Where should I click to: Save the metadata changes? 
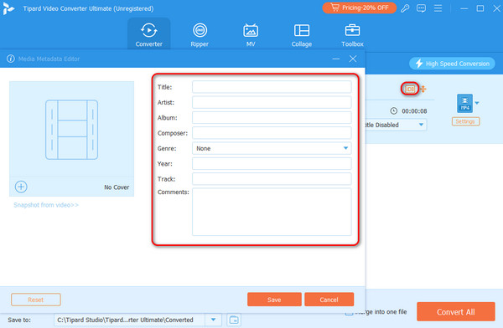point(274,300)
